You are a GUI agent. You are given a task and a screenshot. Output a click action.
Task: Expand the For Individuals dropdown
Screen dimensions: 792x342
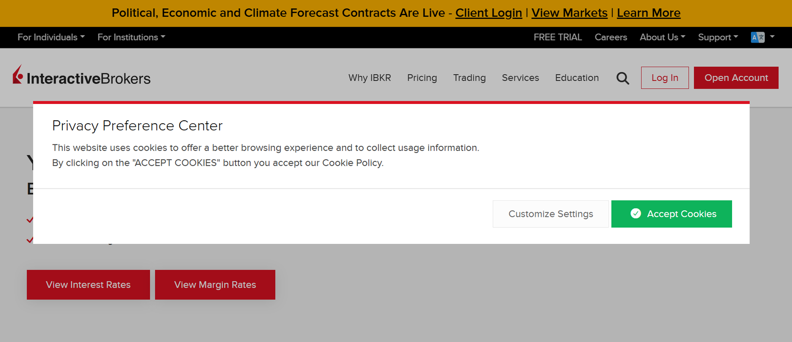pyautogui.click(x=51, y=37)
